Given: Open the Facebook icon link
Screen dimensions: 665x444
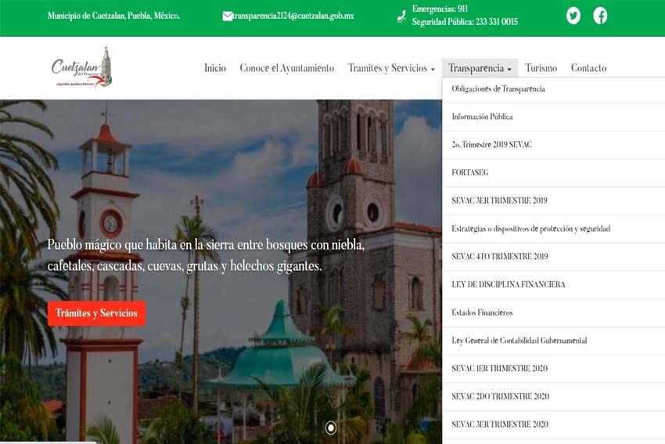Looking at the screenshot, I should click(600, 16).
